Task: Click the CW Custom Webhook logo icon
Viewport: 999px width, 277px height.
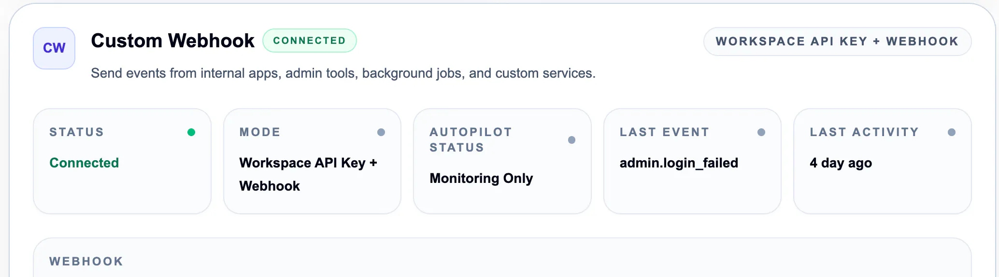Action: pyautogui.click(x=54, y=48)
